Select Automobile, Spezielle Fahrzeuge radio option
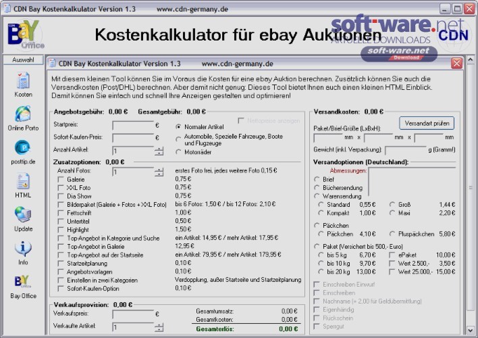Viewport: 478px width, 338px height. (x=178, y=139)
